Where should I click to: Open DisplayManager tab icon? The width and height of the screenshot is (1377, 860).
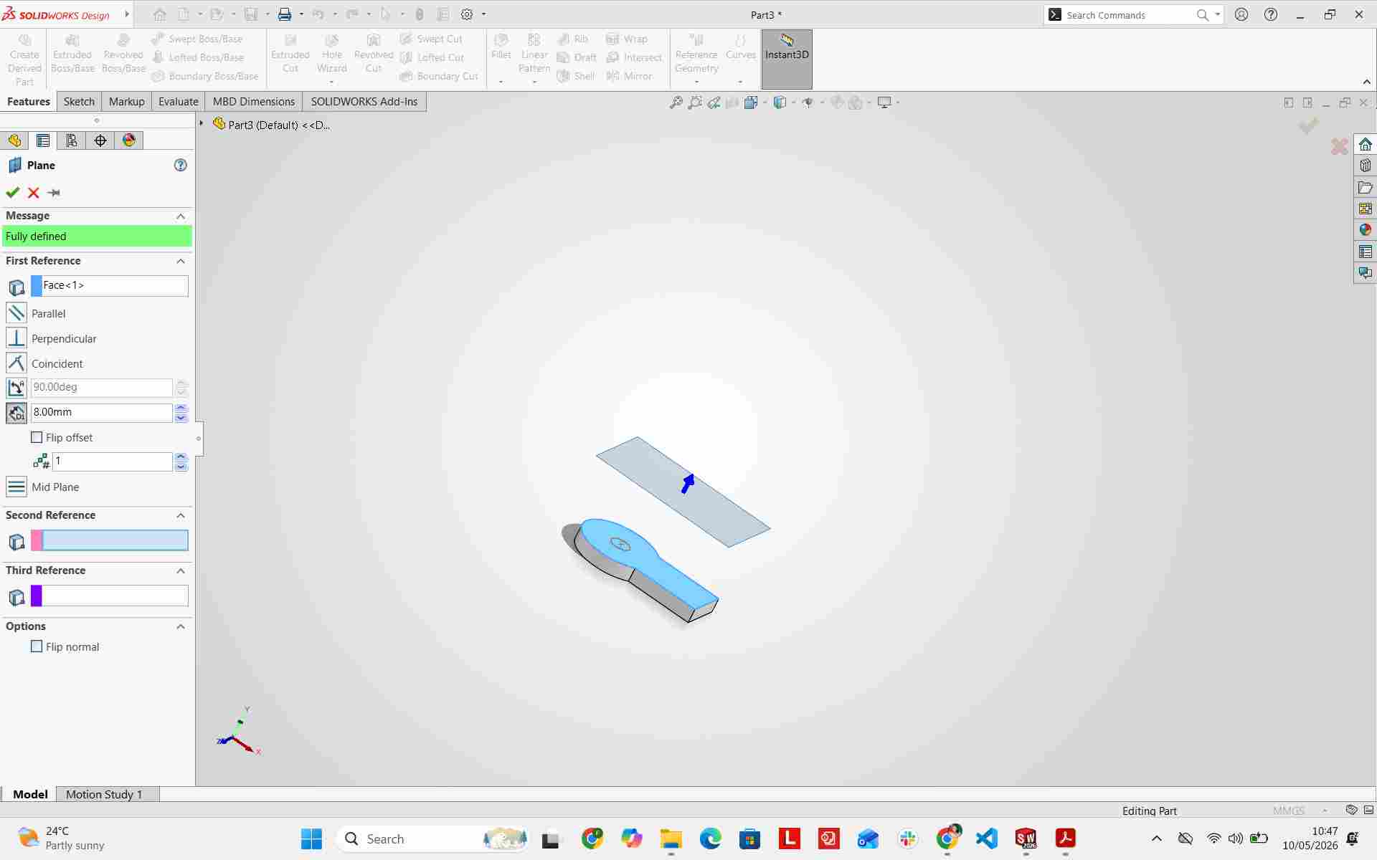tap(129, 140)
